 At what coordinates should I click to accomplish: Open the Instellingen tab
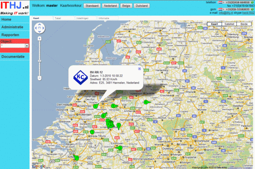tap(86, 18)
